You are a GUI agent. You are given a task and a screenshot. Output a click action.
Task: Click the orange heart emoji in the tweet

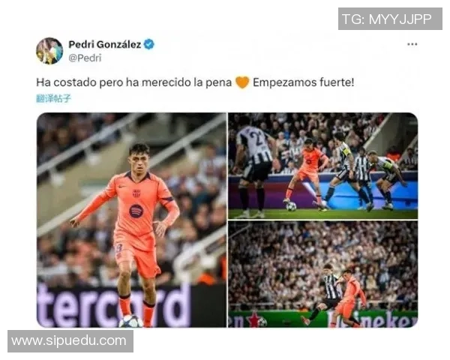(x=242, y=82)
